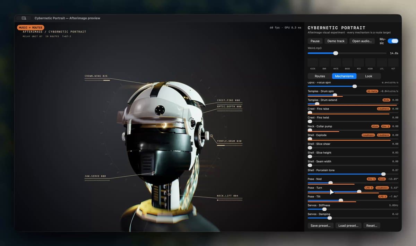This screenshot has width=416, height=246.
Task: Click the Temples · Drum spin slider
Action: [x=353, y=95]
